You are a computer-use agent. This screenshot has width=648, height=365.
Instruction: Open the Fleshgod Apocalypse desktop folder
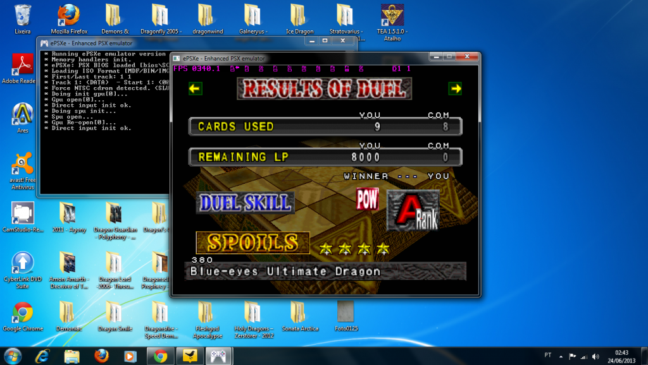coord(208,320)
